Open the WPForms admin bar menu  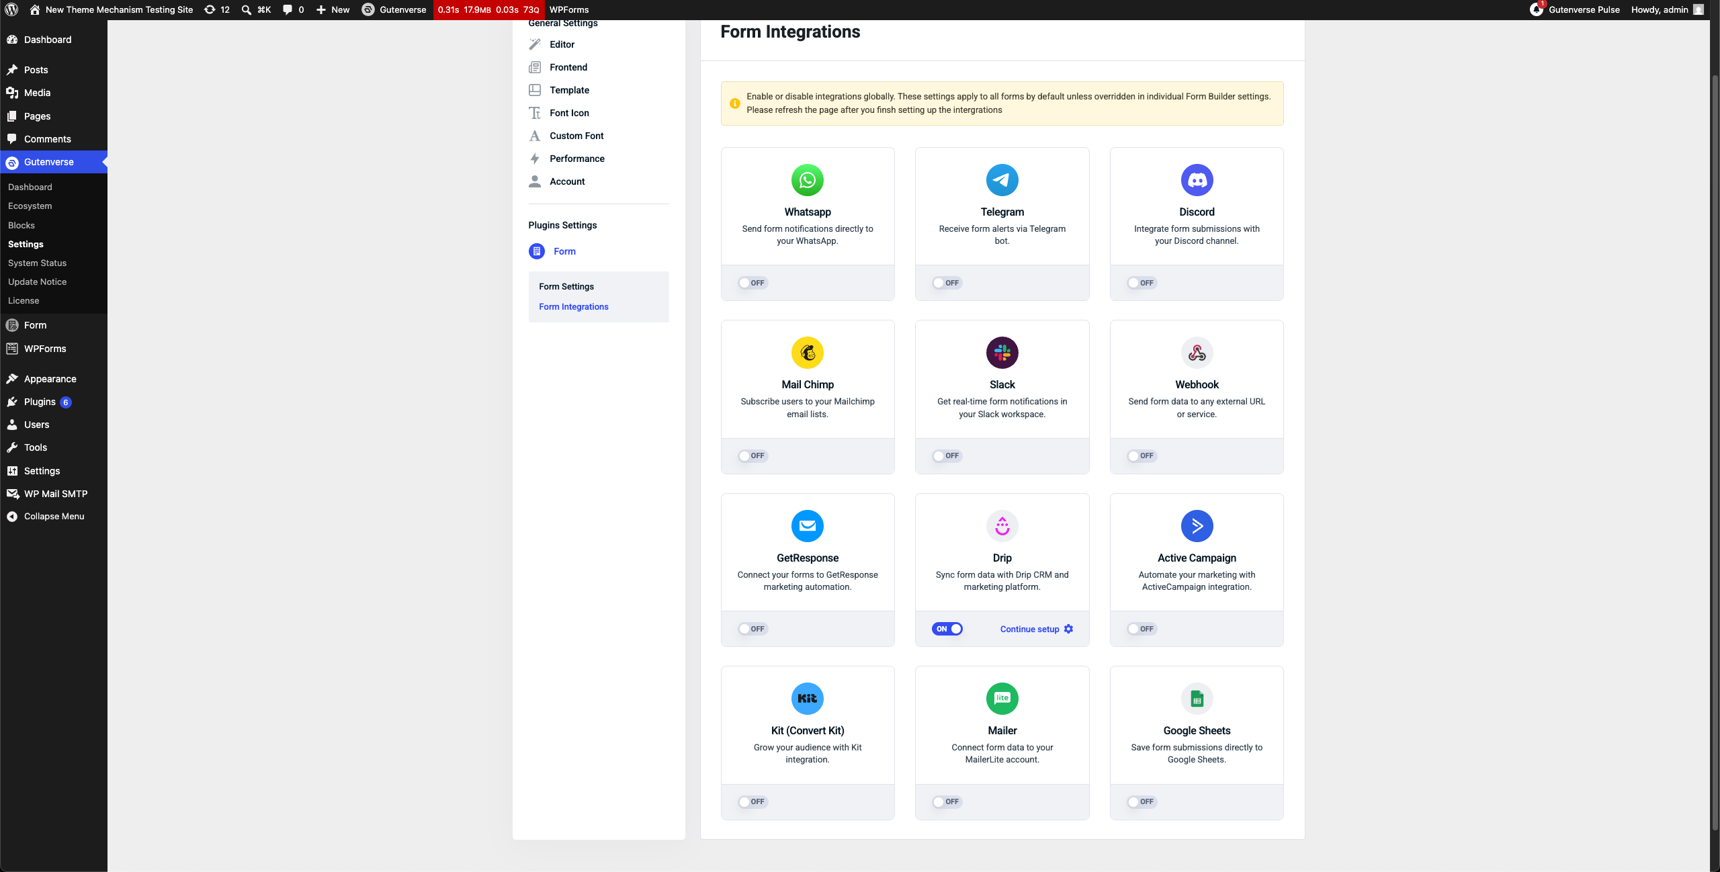tap(569, 9)
